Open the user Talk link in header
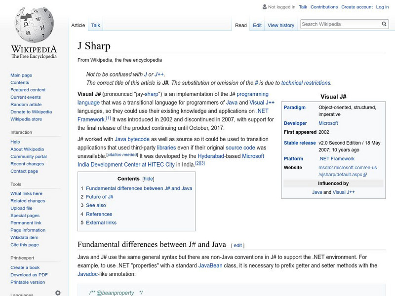This screenshot has width=395, height=296. point(303,7)
